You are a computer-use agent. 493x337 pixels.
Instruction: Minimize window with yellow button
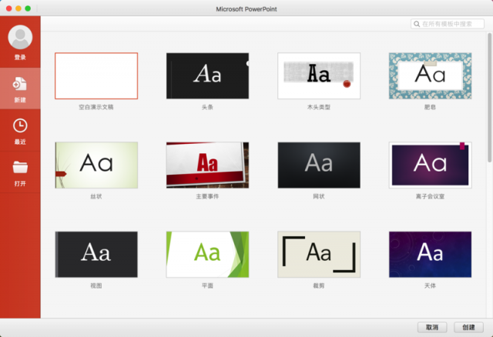tap(18, 8)
